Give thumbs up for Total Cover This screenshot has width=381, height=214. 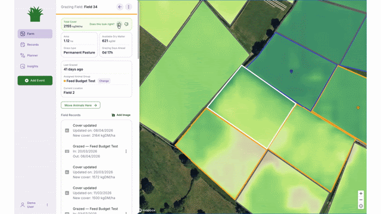click(x=119, y=24)
